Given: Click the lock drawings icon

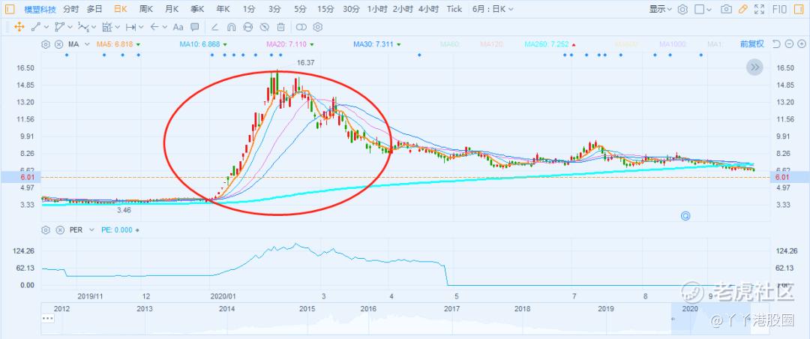Looking at the screenshot, I should pos(248,27).
